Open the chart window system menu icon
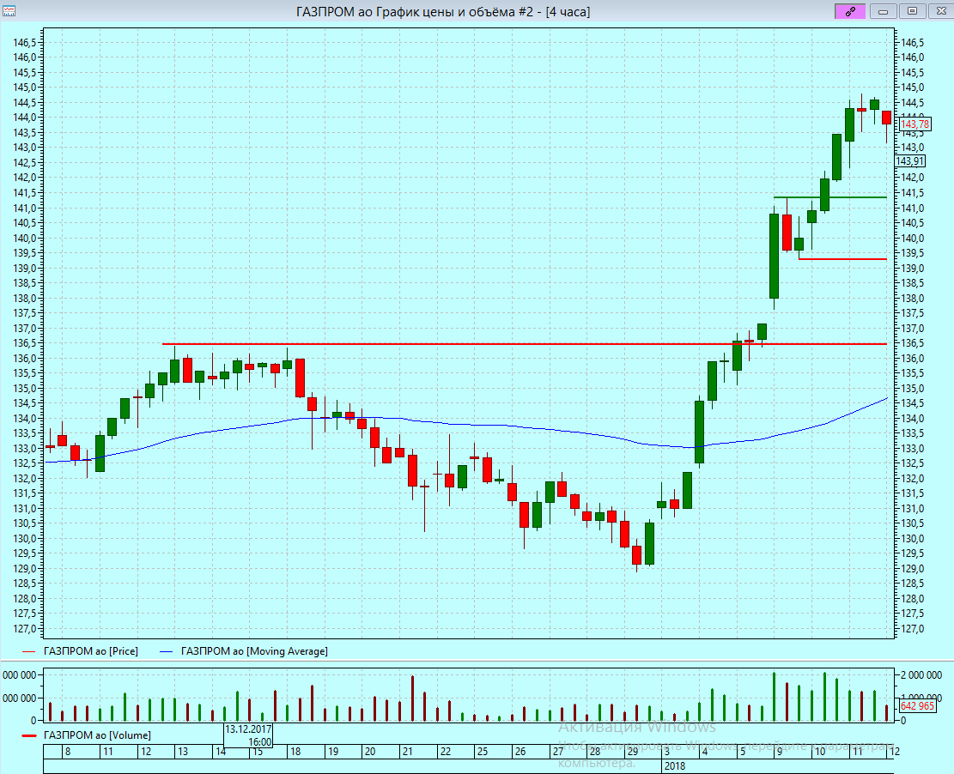The width and height of the screenshot is (954, 774). 9,11
